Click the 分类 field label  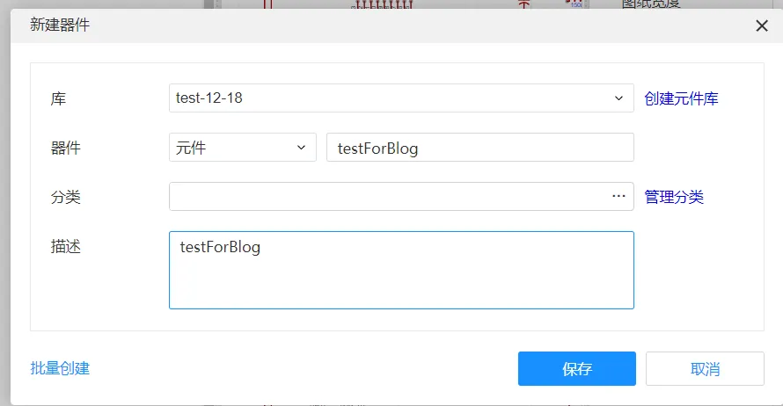pyautogui.click(x=65, y=197)
